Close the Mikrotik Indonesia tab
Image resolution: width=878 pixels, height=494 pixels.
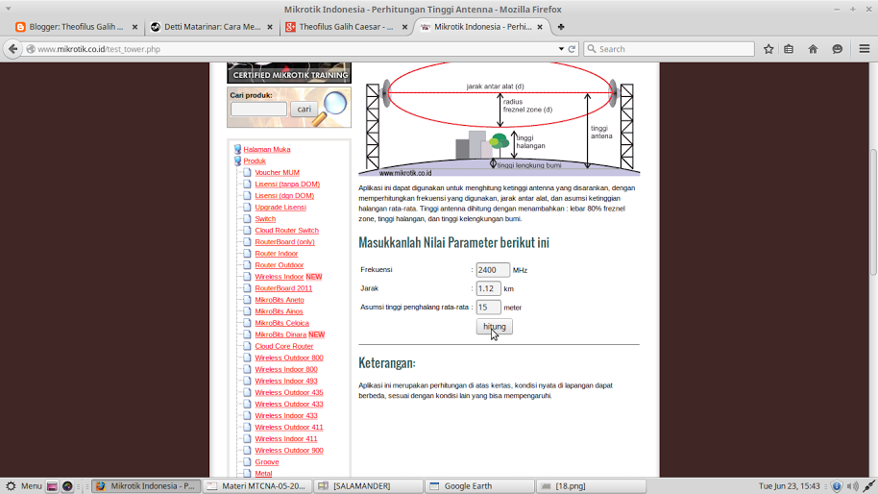point(540,27)
